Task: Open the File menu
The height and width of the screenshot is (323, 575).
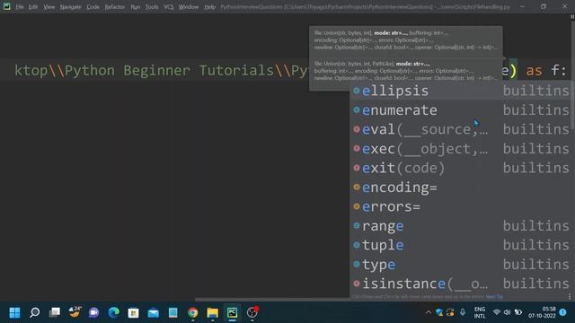Action: (20, 7)
